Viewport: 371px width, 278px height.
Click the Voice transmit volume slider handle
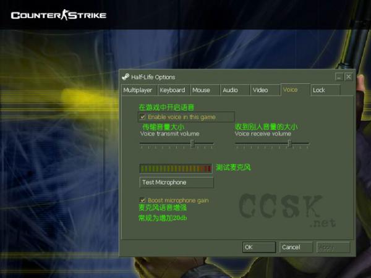[192, 143]
